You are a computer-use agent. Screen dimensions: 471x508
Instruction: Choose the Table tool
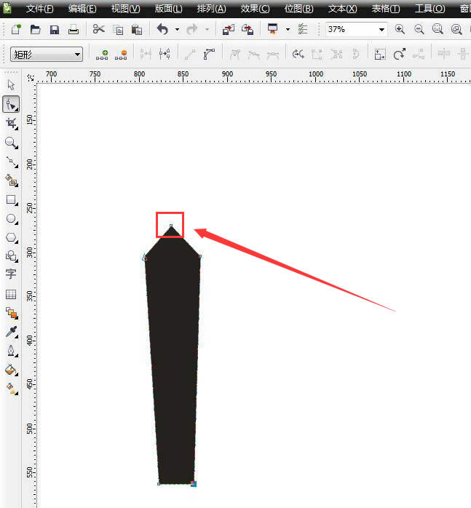(x=11, y=294)
